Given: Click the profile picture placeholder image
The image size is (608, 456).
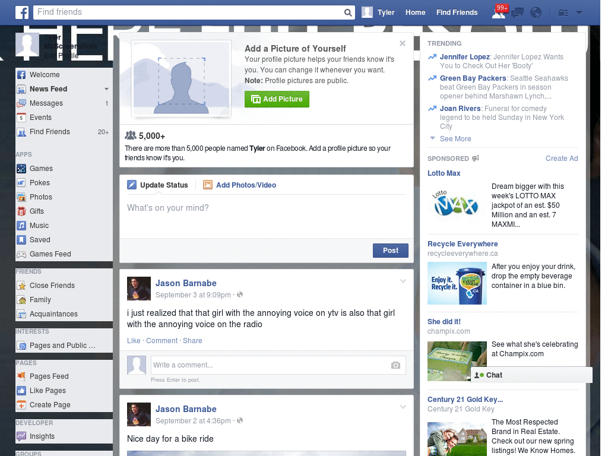Looking at the screenshot, I should (182, 79).
